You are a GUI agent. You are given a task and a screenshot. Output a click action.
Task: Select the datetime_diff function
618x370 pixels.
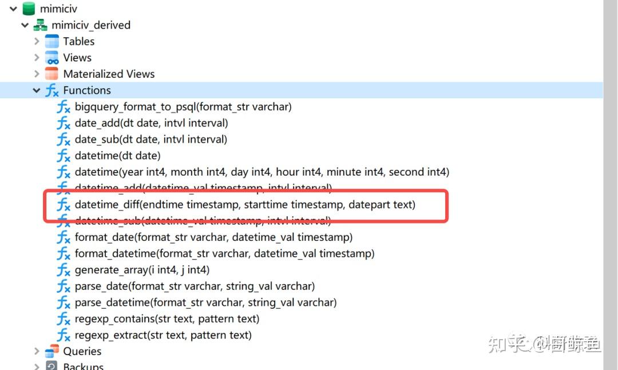tap(245, 204)
